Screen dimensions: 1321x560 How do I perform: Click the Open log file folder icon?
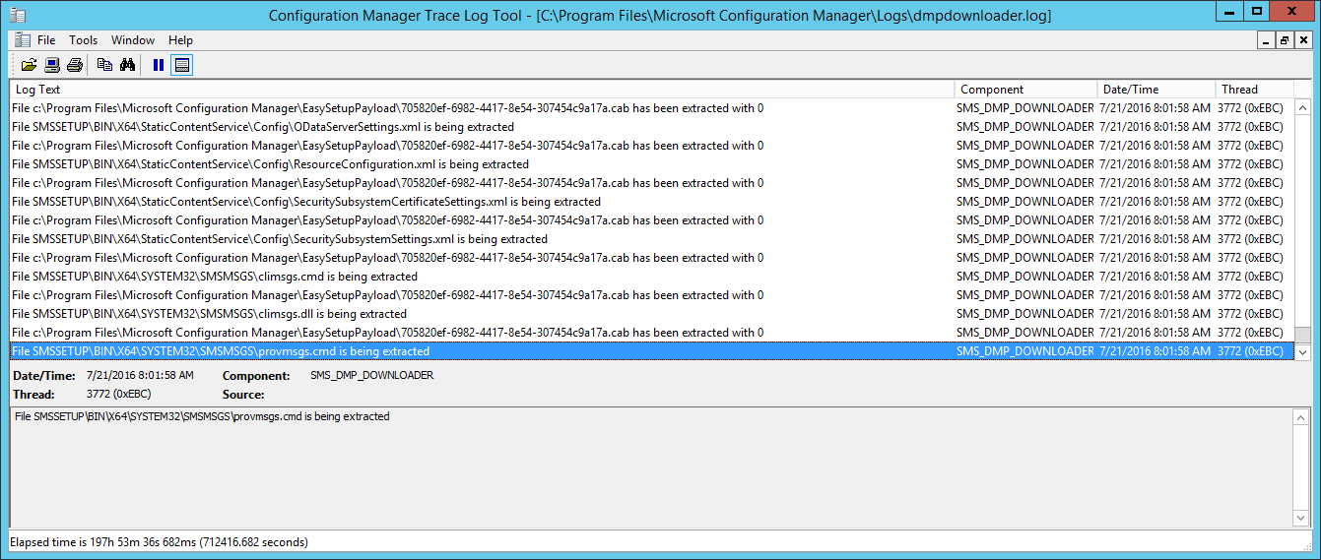pyautogui.click(x=29, y=65)
